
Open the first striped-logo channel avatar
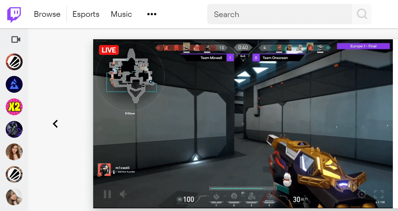[14, 62]
